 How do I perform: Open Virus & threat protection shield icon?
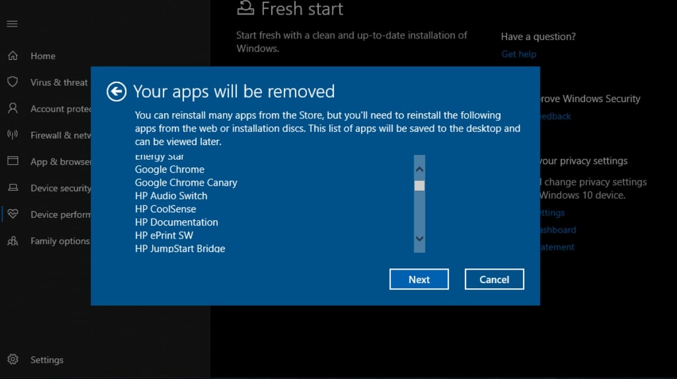point(14,82)
